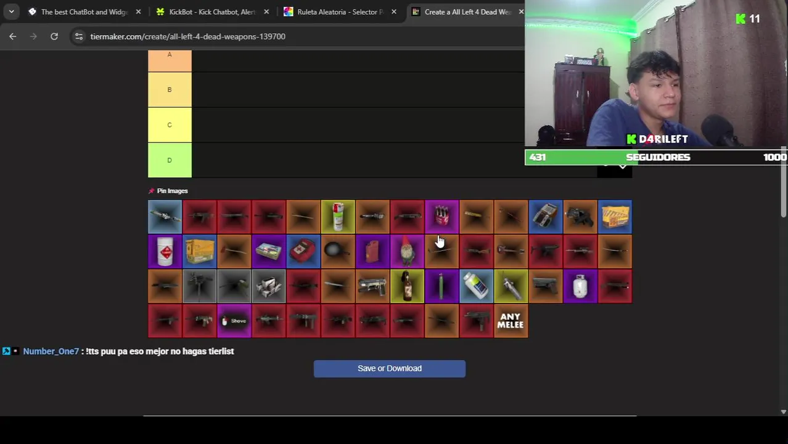788x444 pixels.
Task: Click the yellow C tier label
Action: click(x=170, y=125)
